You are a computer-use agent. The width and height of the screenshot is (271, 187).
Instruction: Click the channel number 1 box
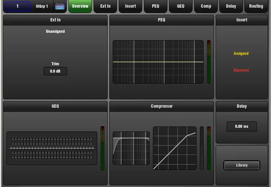point(17,6)
